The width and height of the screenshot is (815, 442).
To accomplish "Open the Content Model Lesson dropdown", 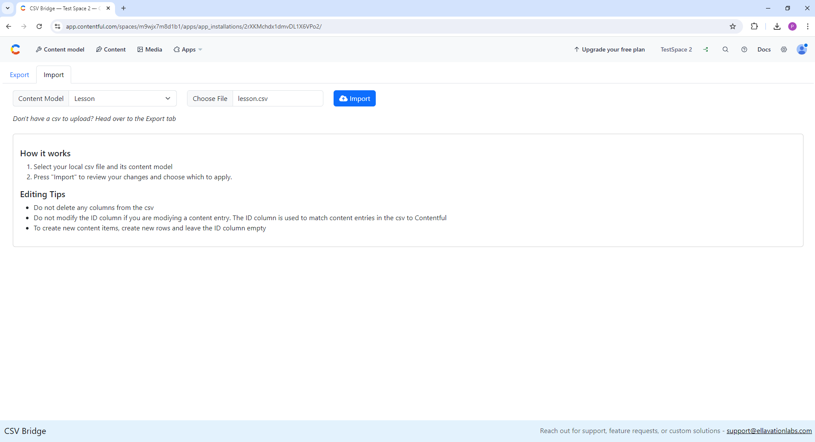I will tap(123, 98).
